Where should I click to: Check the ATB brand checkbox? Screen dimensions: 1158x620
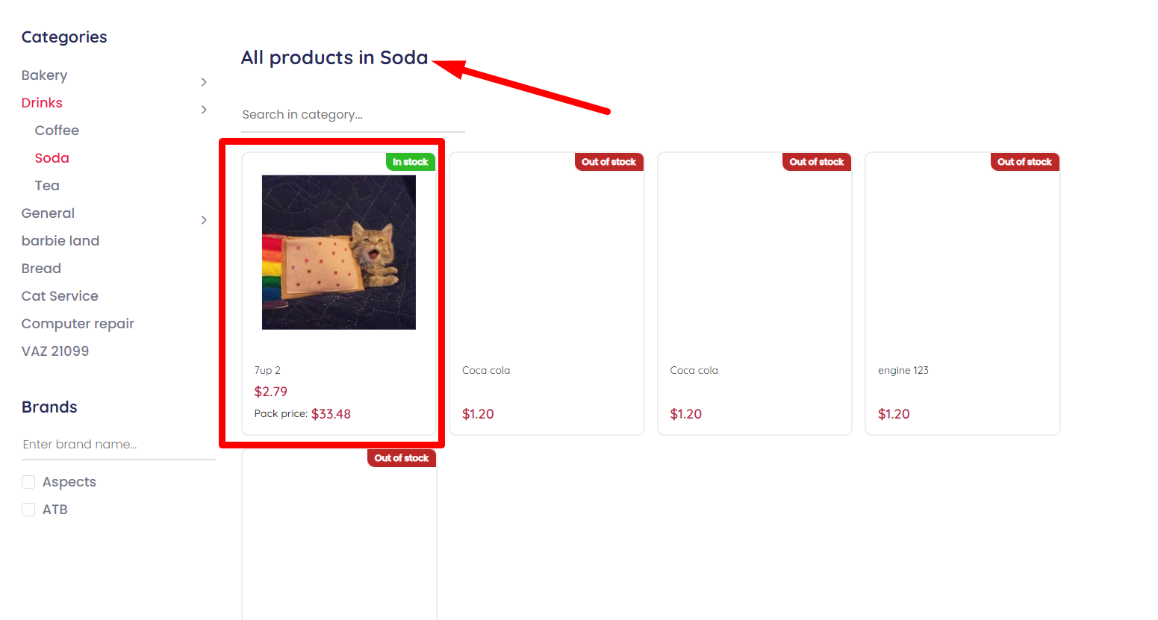(x=28, y=510)
